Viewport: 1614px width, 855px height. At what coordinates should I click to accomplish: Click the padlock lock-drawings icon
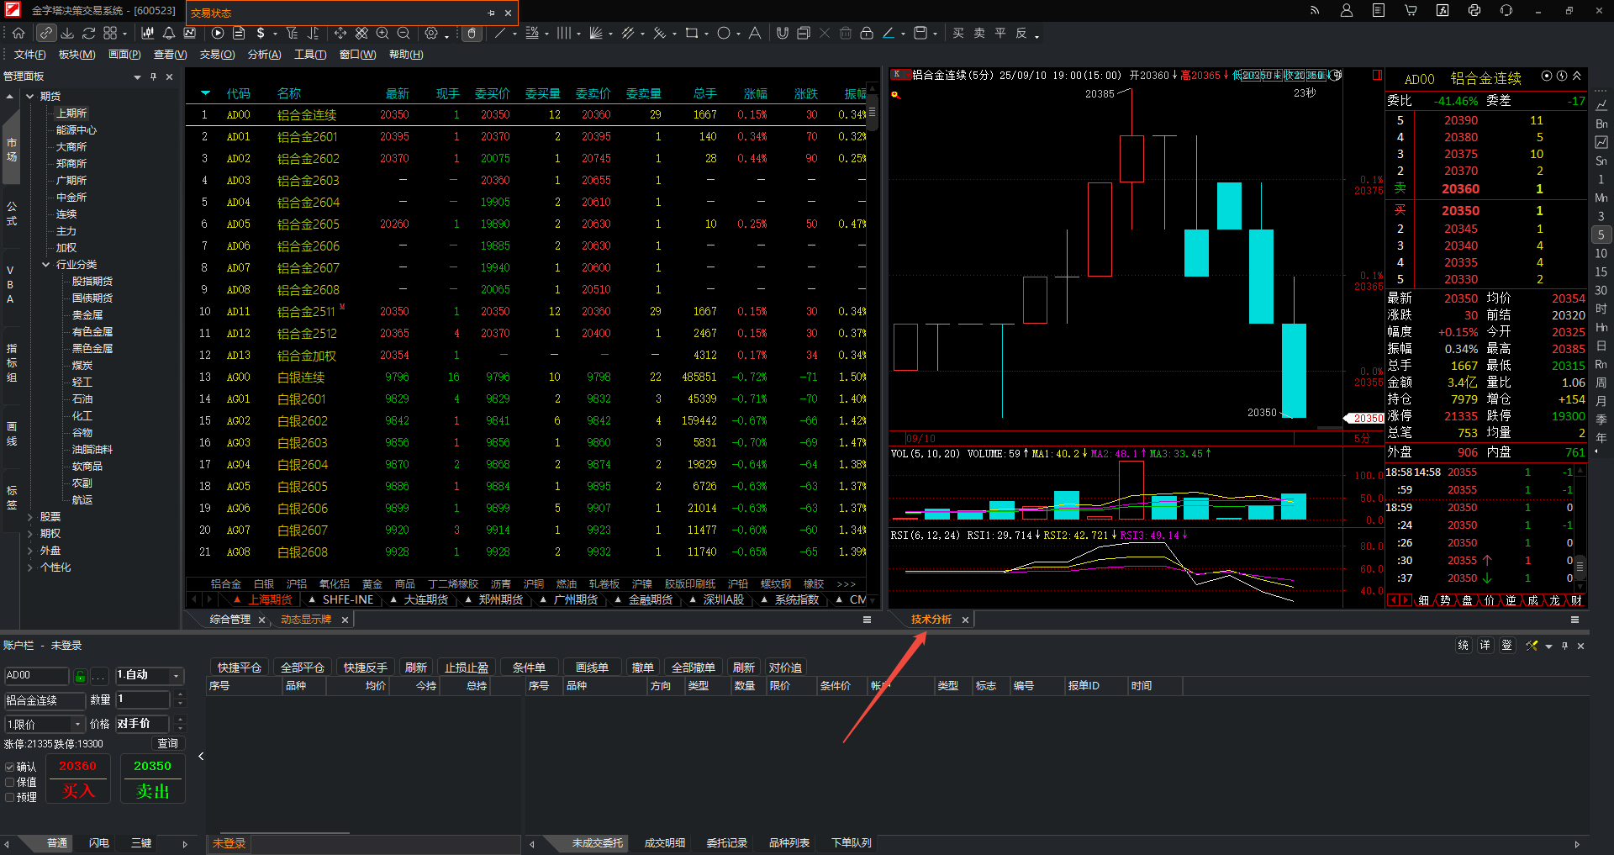tap(867, 34)
